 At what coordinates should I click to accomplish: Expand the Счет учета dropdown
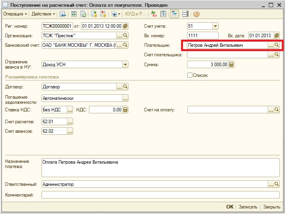coord(215,26)
